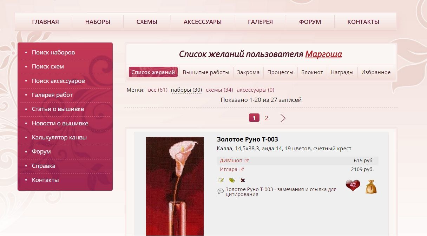Image resolution: width=427 pixels, height=236 pixels.
Task: Click the speech bubble comments icon
Action: [x=221, y=191]
